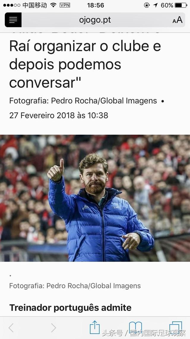Open the bookmarks book icon
Image resolution: width=190 pixels, height=339 pixels.
135,327
